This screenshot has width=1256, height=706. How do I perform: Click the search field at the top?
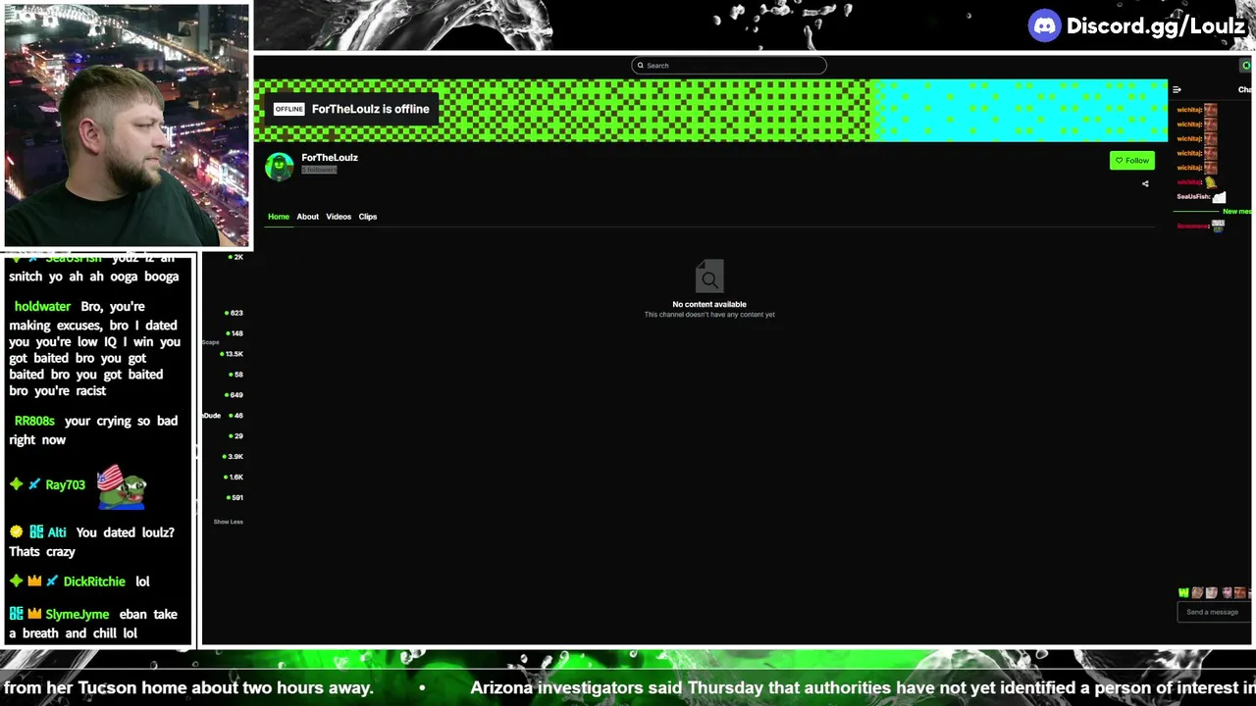point(729,66)
